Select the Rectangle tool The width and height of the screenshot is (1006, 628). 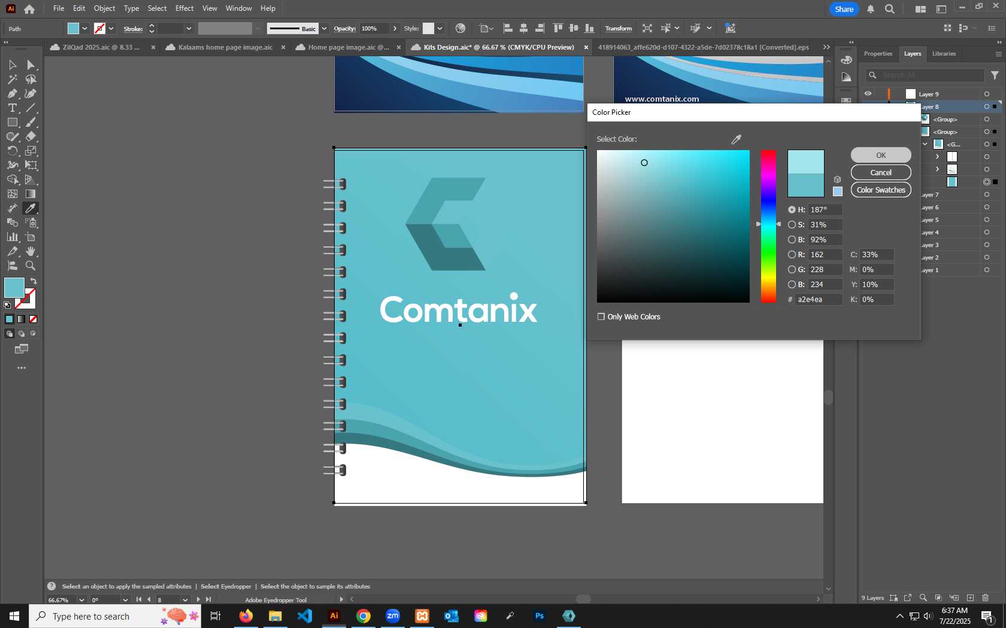click(12, 122)
